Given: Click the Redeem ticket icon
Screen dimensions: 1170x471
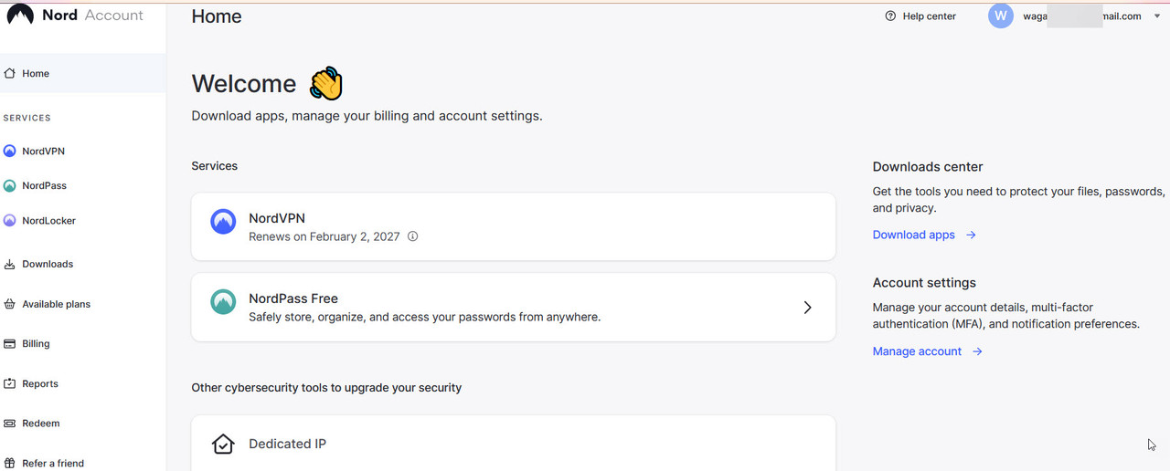Looking at the screenshot, I should 10,424.
